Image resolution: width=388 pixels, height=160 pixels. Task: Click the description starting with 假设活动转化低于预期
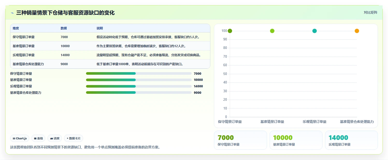pyautogui.click(x=148, y=37)
